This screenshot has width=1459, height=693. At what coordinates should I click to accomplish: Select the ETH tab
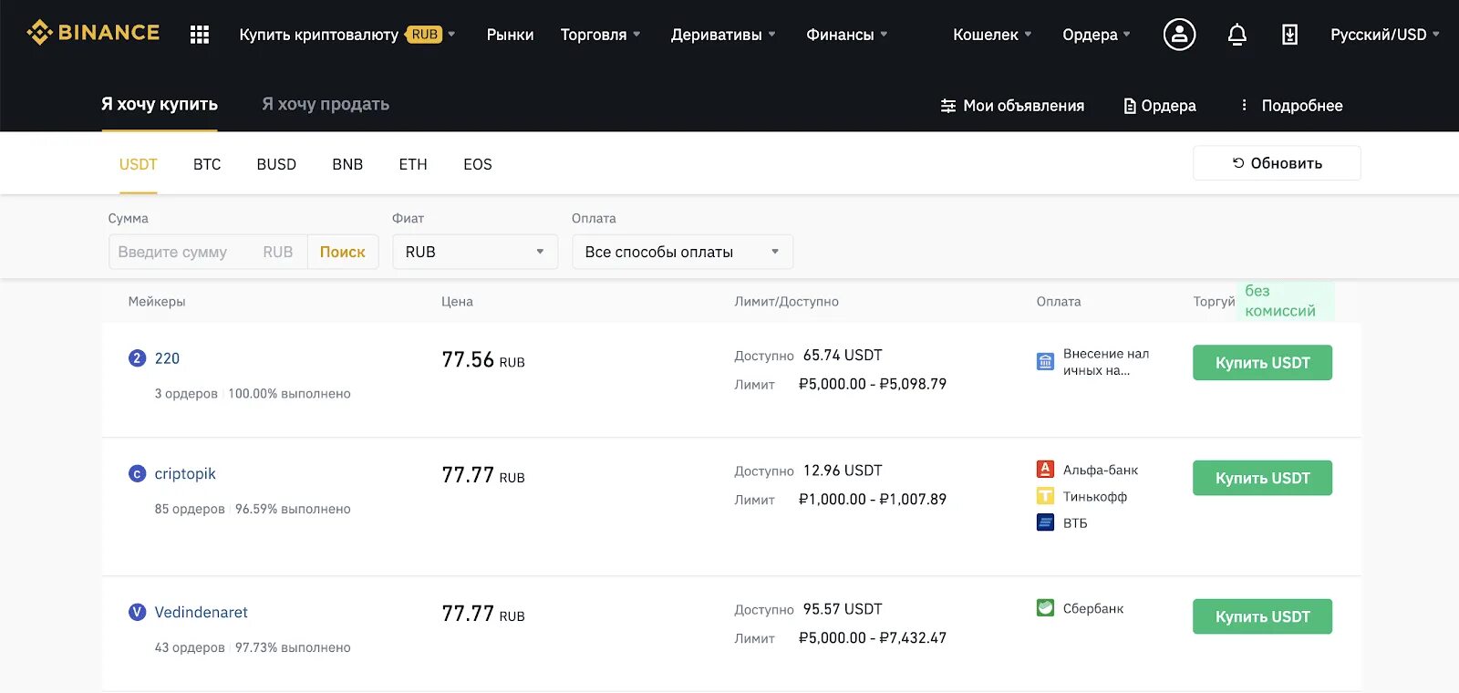(x=413, y=164)
